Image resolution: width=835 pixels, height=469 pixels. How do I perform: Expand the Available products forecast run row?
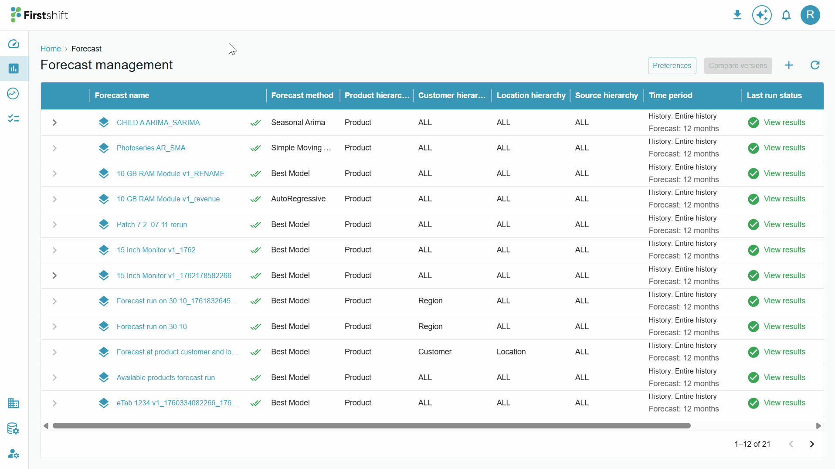coord(54,377)
